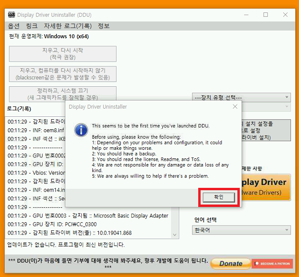The image size is (299, 277).
Task: Click the Display Driver orange banner
Action: [266, 187]
